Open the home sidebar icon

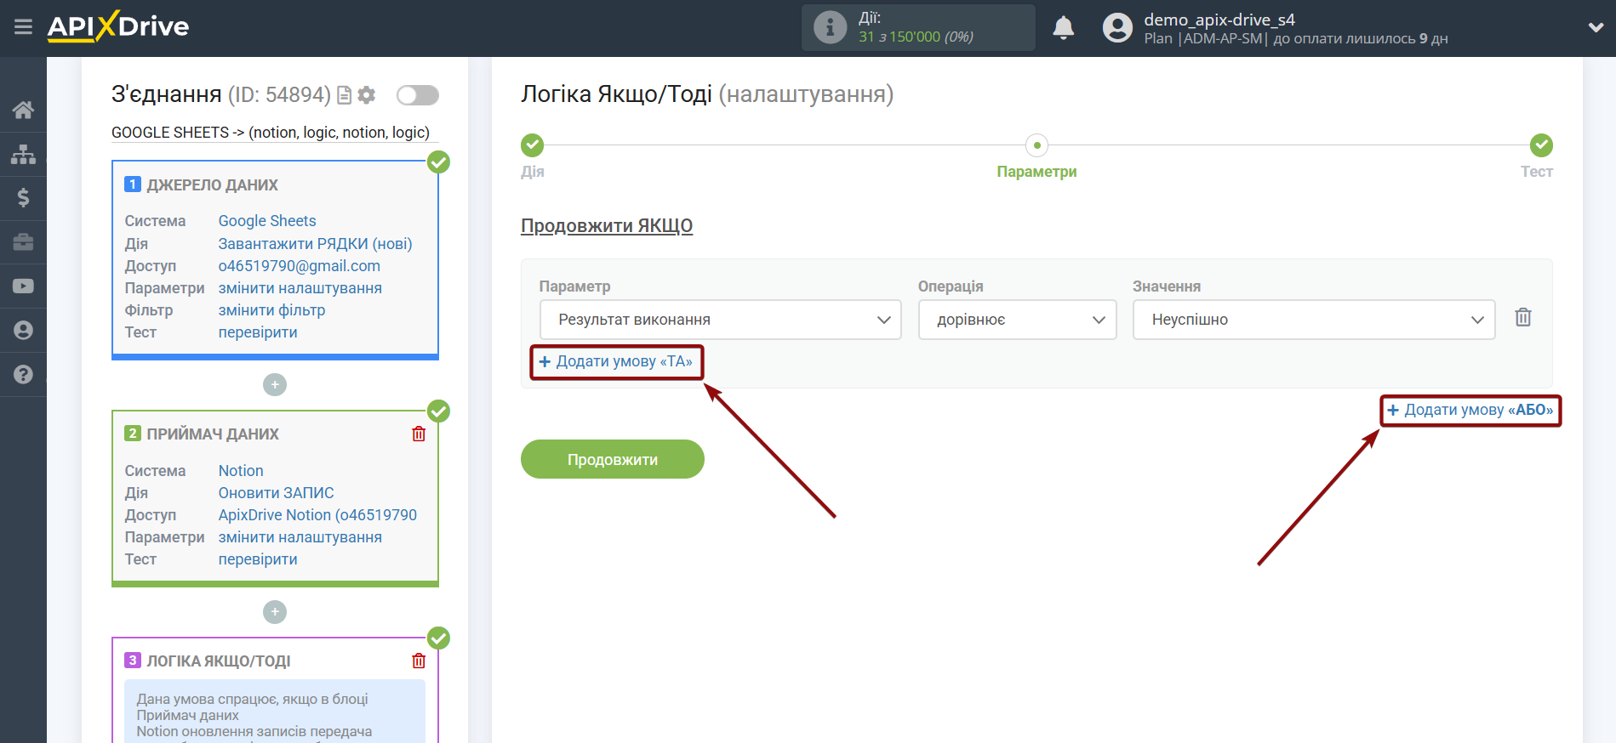click(x=23, y=110)
